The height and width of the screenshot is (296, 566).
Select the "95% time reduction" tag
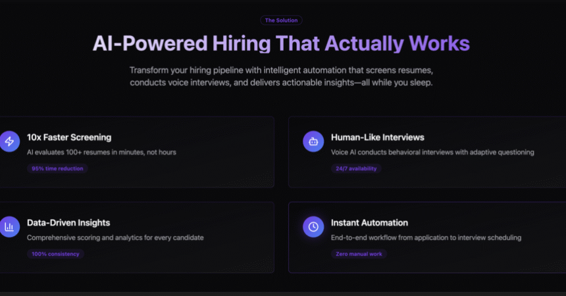[x=57, y=168]
